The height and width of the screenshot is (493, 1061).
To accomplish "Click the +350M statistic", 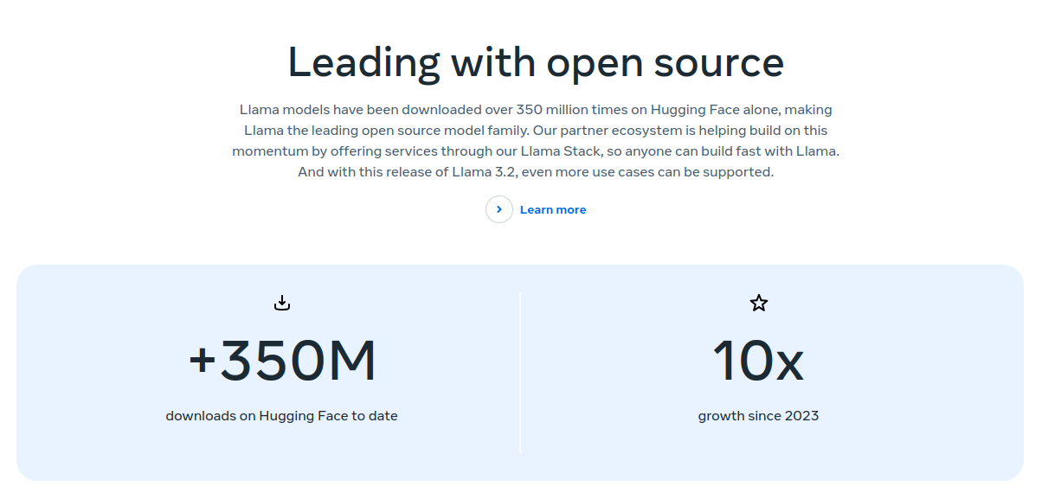I will (x=282, y=362).
